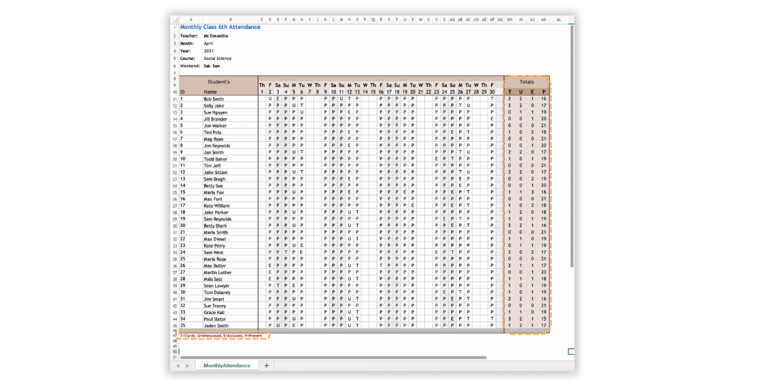
Task: Switch to the MonthlyAttendance sheet tab
Action: [x=226, y=366]
